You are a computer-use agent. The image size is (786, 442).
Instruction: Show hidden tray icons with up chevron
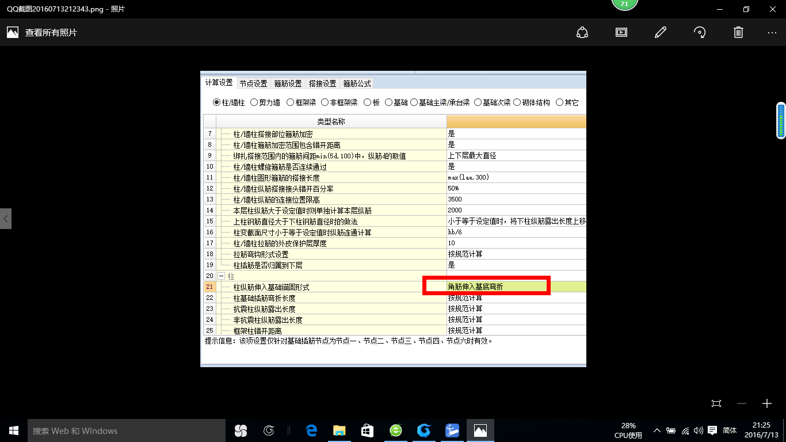tap(657, 430)
